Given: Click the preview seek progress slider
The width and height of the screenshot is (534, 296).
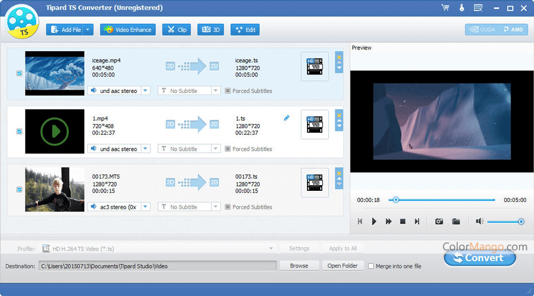Looking at the screenshot, I should tap(442, 200).
